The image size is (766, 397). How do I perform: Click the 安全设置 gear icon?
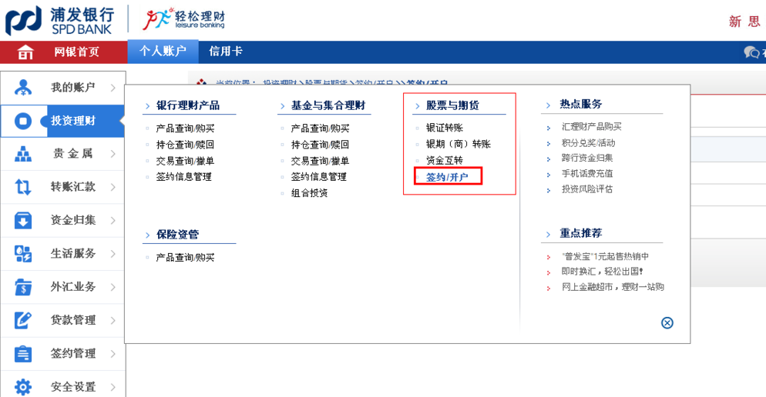tap(23, 386)
